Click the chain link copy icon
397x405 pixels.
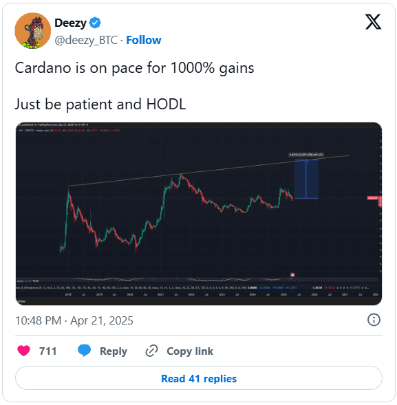coord(151,351)
